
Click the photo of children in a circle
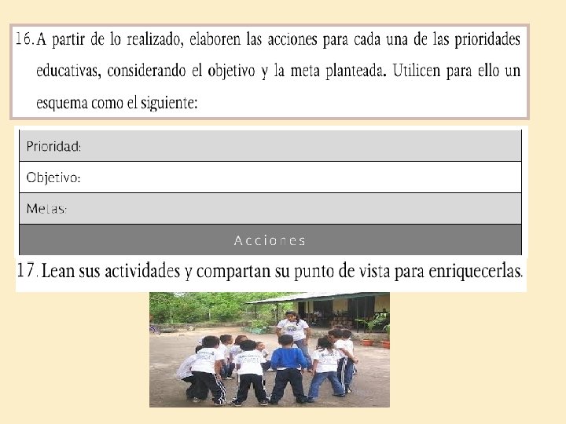pyautogui.click(x=270, y=349)
